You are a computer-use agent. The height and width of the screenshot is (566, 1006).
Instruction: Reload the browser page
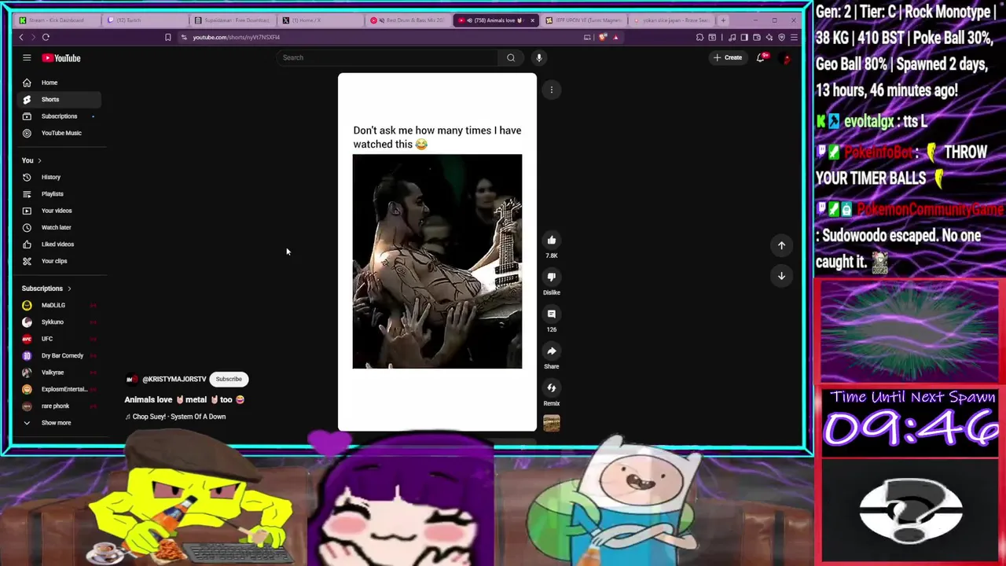tap(46, 37)
